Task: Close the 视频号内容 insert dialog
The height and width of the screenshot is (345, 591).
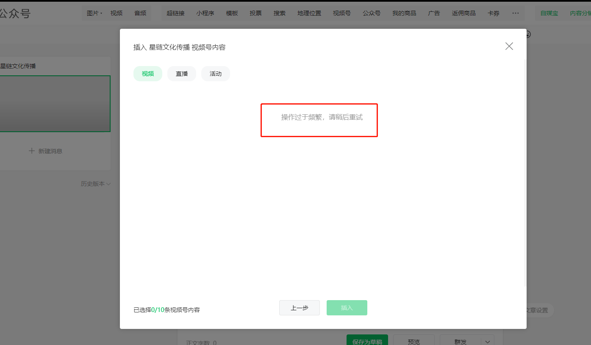Action: point(509,46)
